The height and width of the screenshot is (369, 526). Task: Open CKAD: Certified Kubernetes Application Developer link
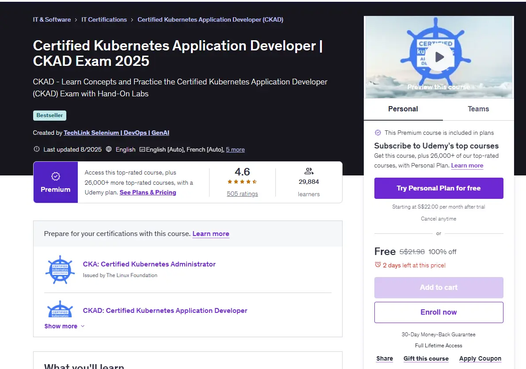tap(165, 310)
